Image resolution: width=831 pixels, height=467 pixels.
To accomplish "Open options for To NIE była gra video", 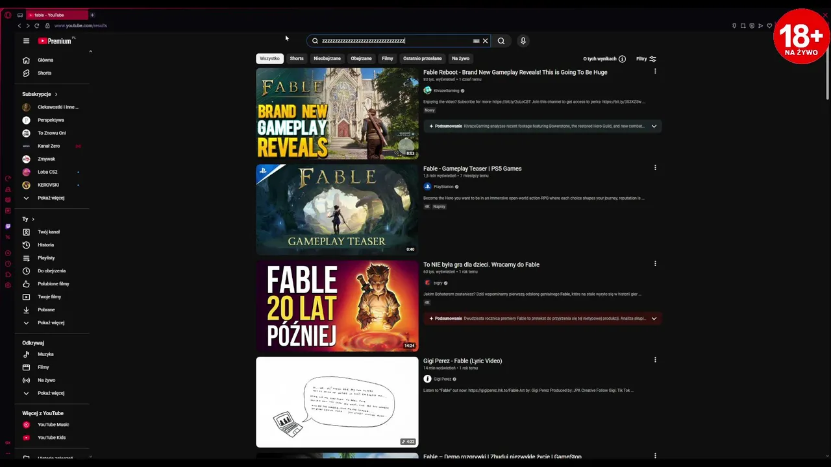I will click(655, 263).
